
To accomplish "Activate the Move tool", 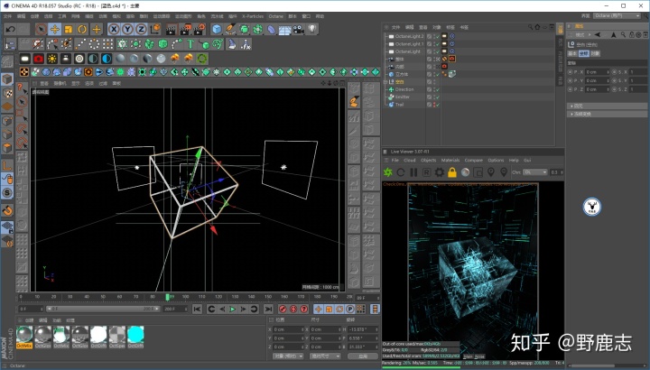I will pos(55,29).
